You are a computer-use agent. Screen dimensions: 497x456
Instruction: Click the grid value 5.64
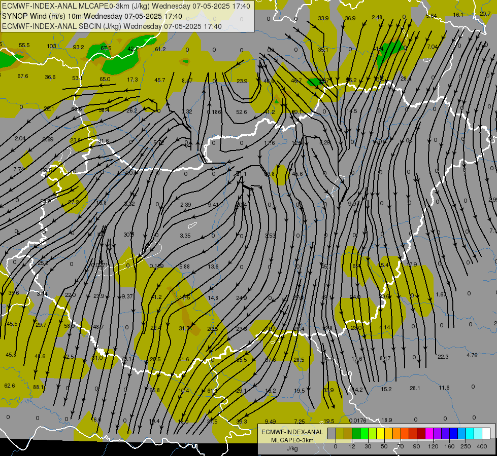pos(432,16)
